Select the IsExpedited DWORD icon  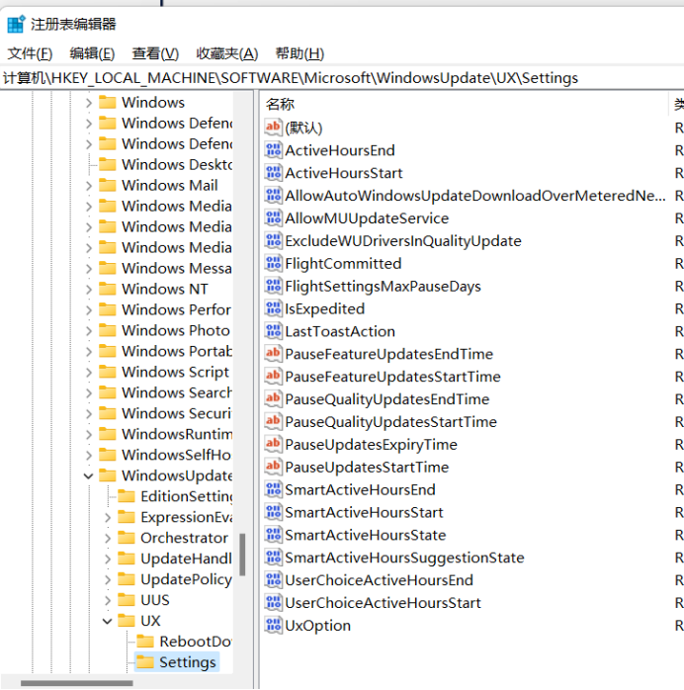273,308
